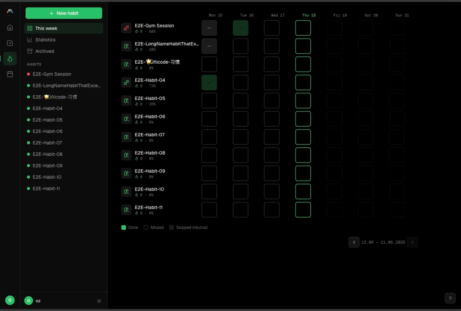The image size is (461, 311).
Task: Go to the Home icon in rail
Action: (x=10, y=28)
